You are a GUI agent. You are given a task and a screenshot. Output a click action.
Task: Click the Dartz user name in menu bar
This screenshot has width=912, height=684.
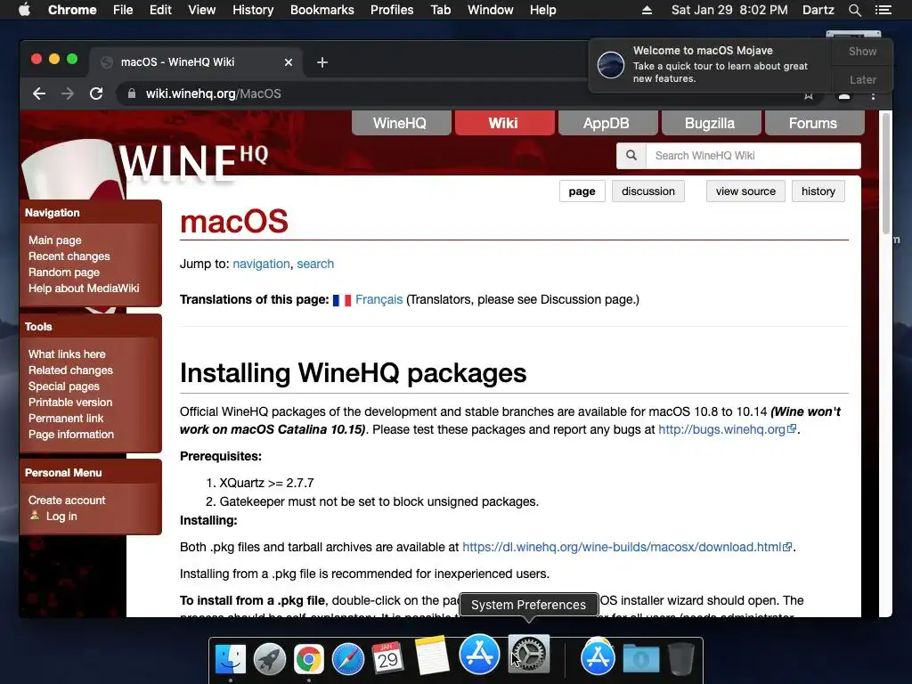point(818,10)
